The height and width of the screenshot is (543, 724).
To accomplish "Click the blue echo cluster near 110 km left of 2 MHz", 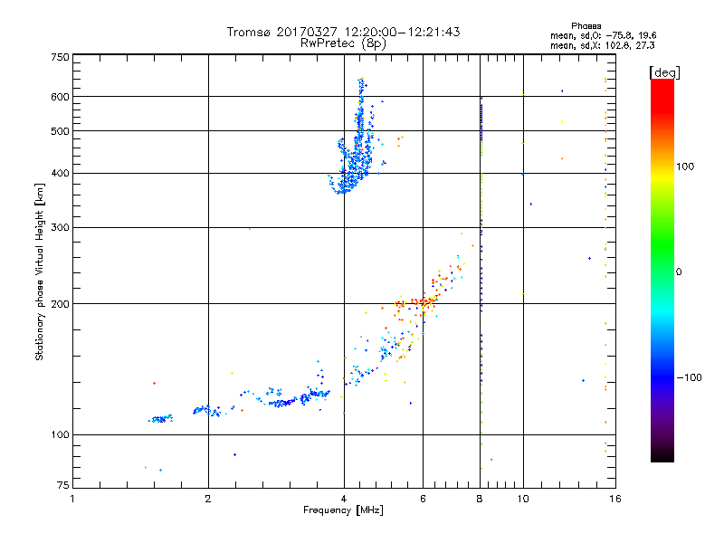I will point(161,418).
